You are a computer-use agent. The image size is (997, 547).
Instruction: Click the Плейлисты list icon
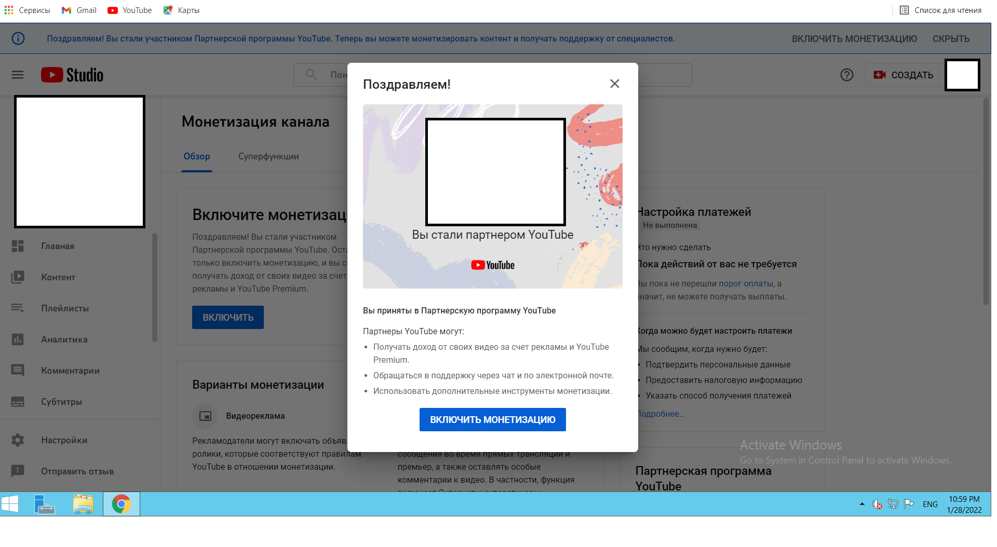click(18, 308)
